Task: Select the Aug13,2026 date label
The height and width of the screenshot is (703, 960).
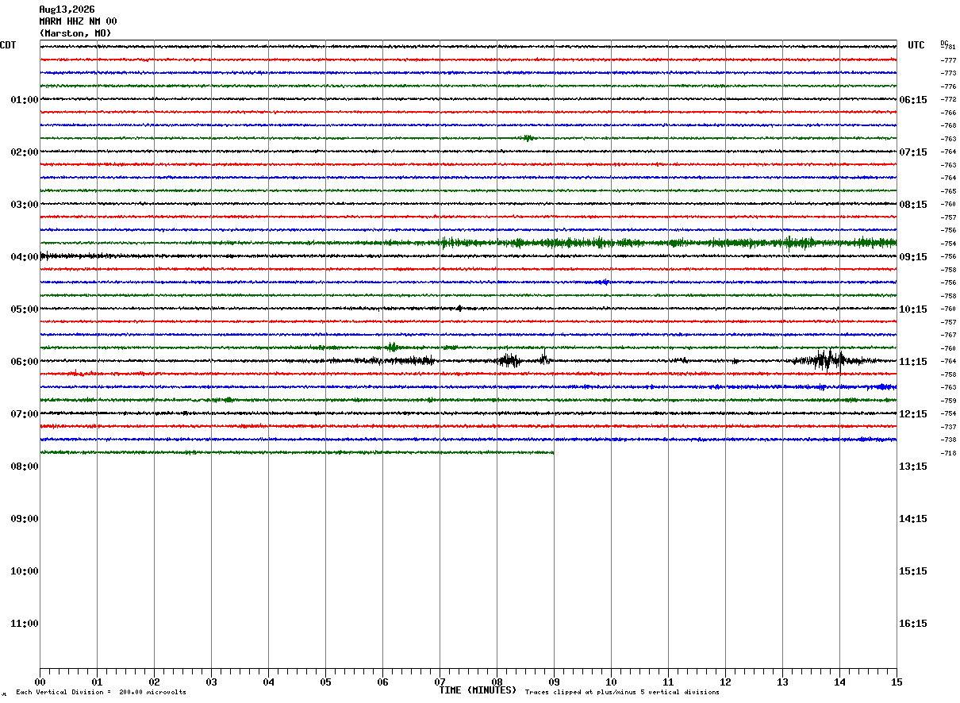Action: click(67, 10)
